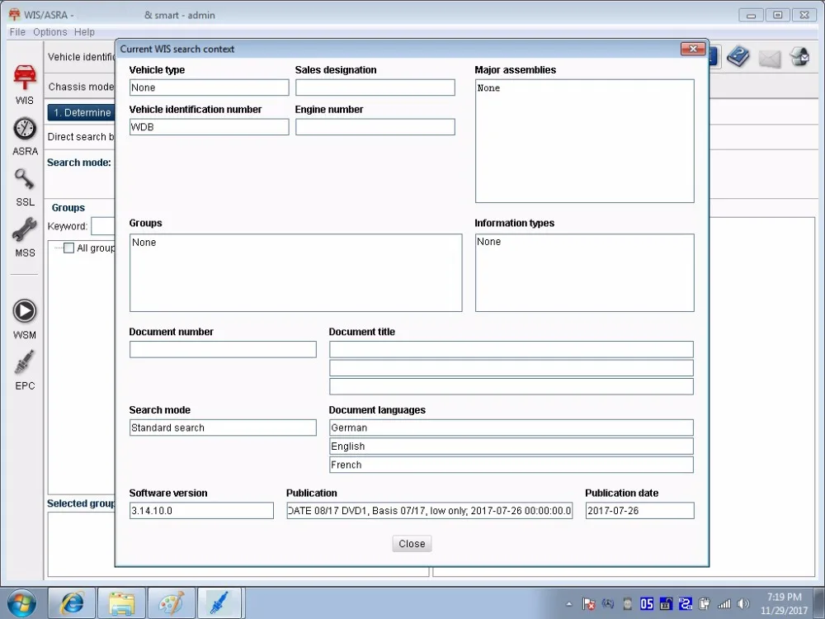Click the blue 05 tray icon
The height and width of the screenshot is (619, 825).
[647, 604]
